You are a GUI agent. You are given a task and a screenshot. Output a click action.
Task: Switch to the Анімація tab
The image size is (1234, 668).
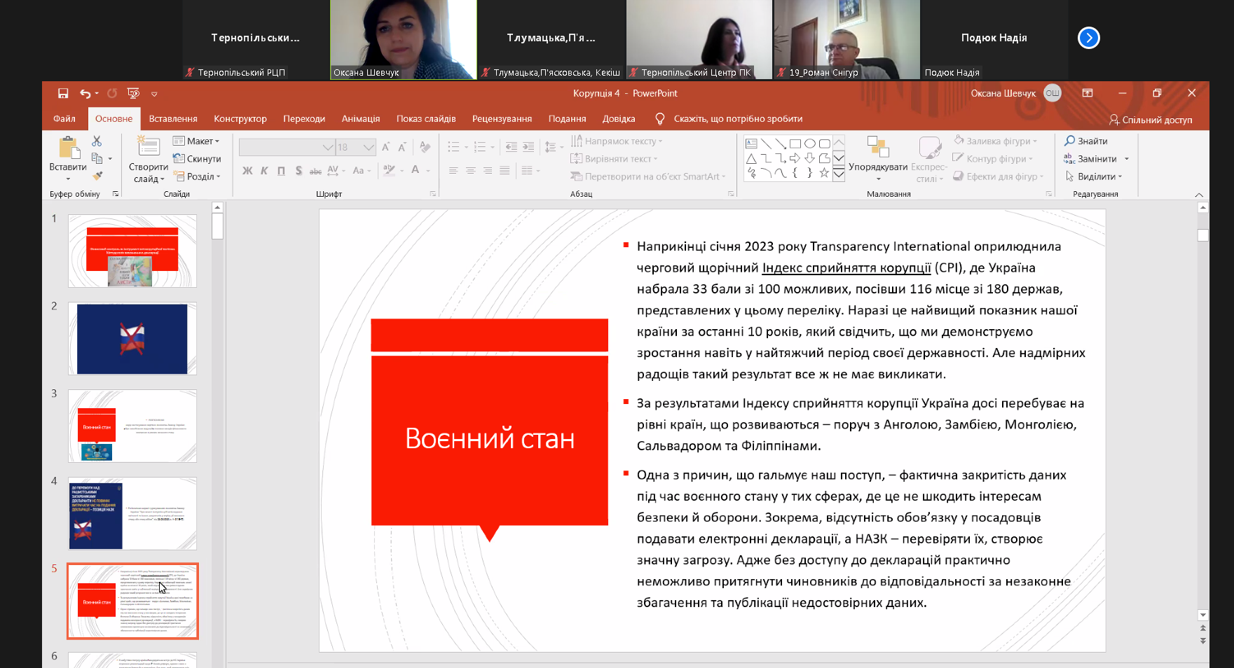pyautogui.click(x=360, y=118)
